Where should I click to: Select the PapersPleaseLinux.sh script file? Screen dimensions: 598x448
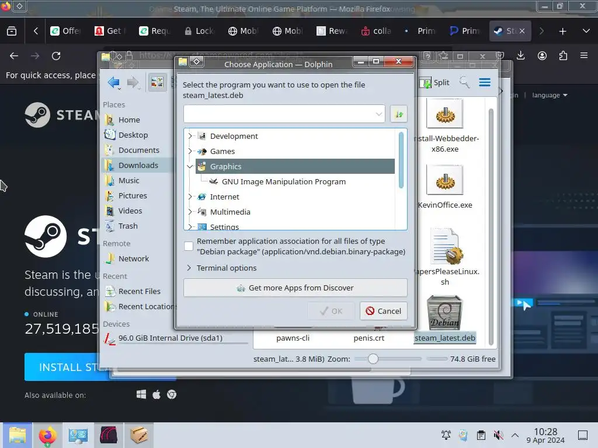point(444,257)
